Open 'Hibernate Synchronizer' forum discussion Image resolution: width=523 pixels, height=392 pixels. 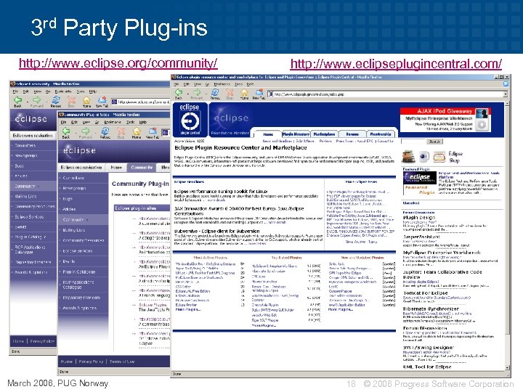(431, 309)
